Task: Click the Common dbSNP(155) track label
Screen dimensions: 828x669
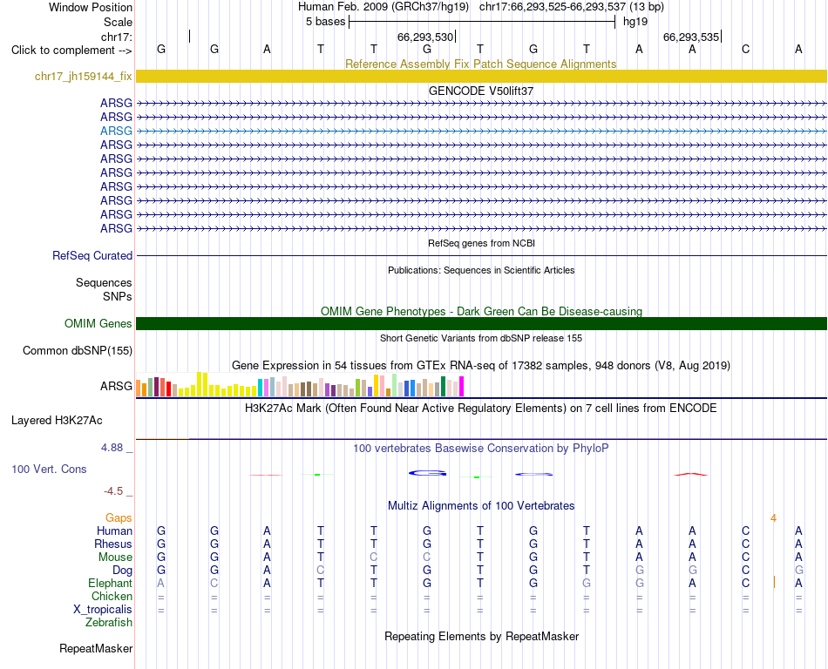Action: click(x=78, y=351)
